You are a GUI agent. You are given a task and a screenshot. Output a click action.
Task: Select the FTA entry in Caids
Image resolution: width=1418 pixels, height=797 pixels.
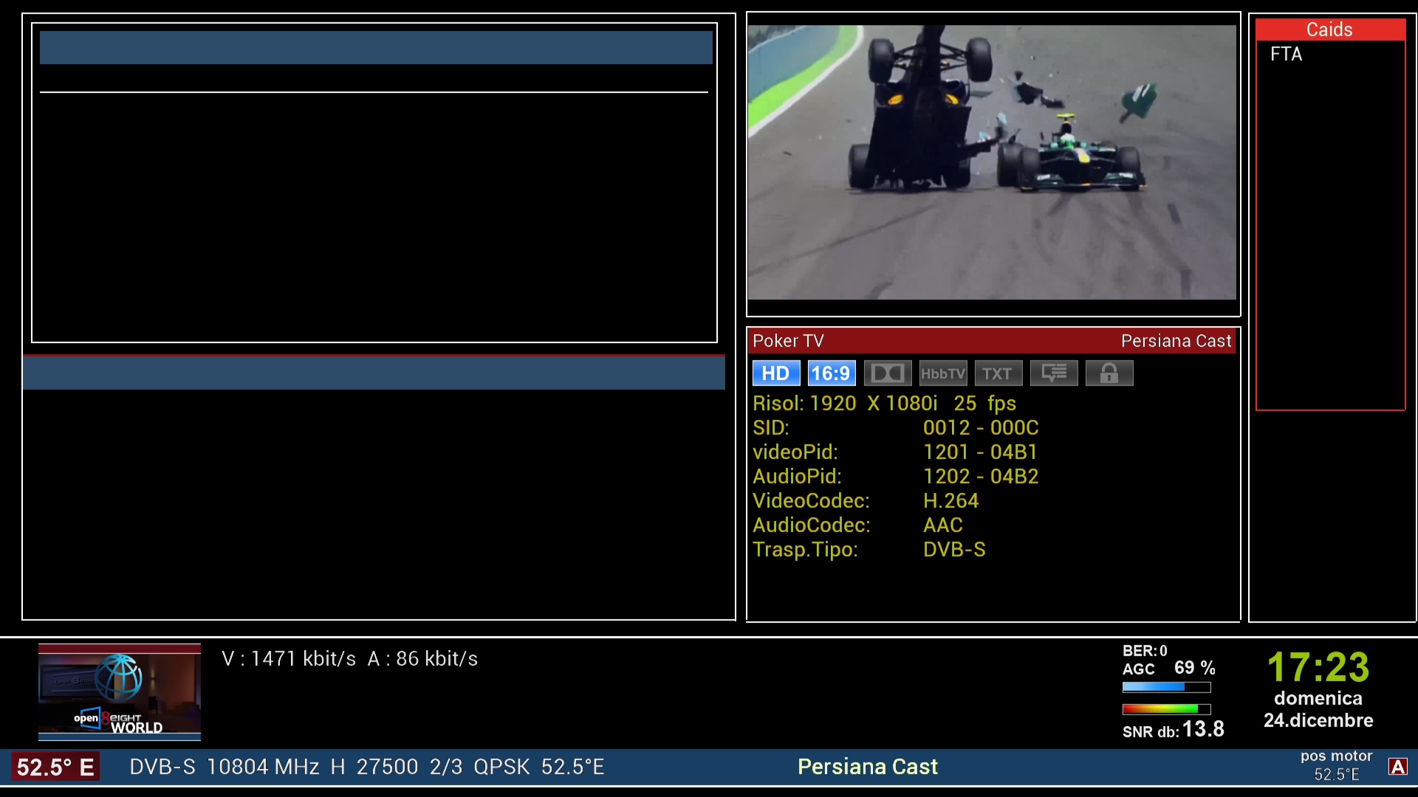pos(1286,54)
